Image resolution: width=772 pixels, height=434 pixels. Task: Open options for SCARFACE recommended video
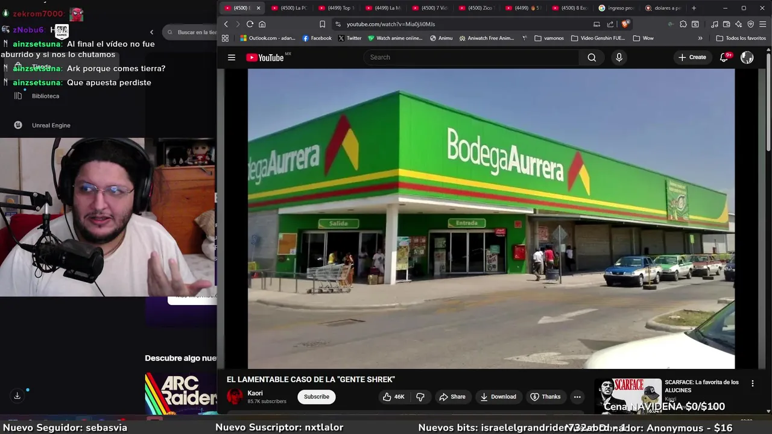coord(752,383)
